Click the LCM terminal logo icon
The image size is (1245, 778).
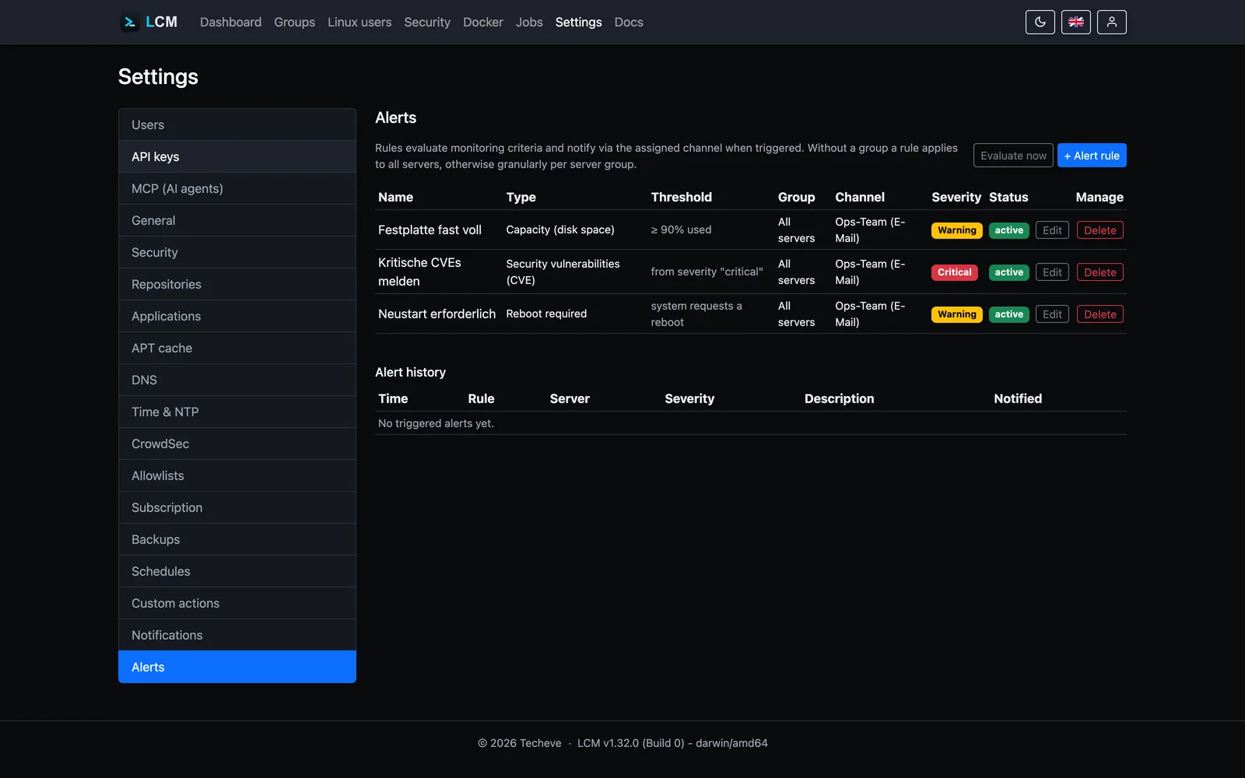point(129,22)
